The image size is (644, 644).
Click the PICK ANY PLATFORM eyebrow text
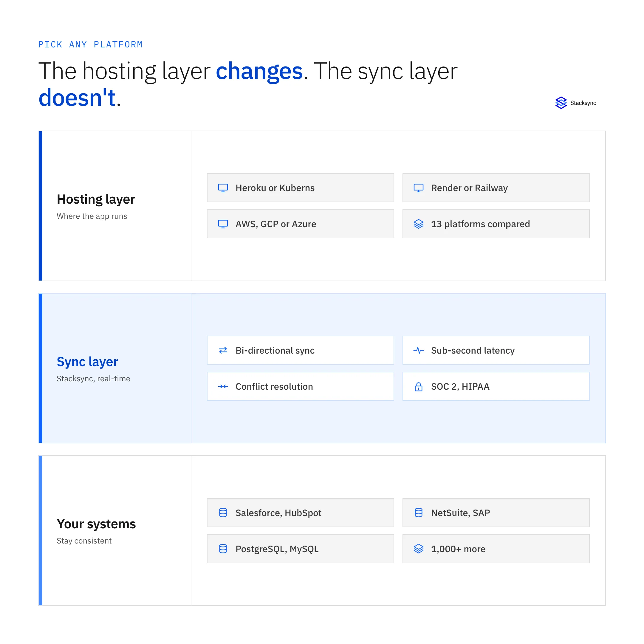click(90, 44)
